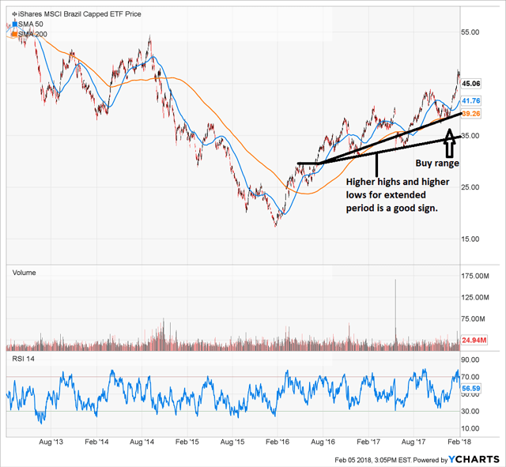Click the Feb '16 date axis label

pos(278,443)
